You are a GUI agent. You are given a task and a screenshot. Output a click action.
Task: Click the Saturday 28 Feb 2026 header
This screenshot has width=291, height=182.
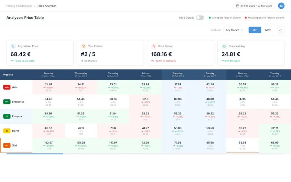[178, 75]
